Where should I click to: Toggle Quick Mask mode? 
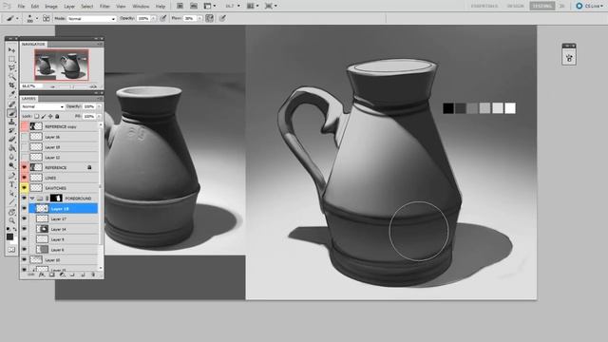tap(11, 250)
